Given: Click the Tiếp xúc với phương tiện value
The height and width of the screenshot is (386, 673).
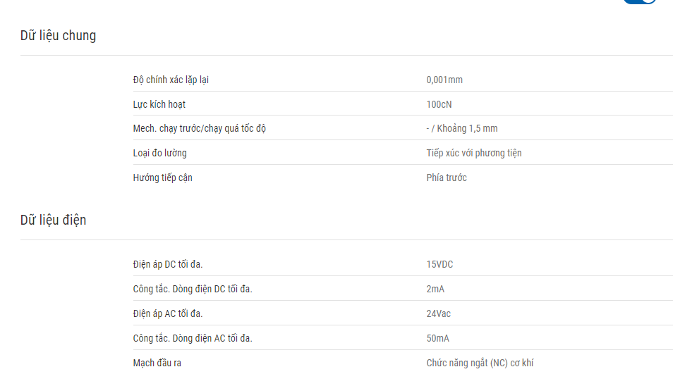Looking at the screenshot, I should 474,153.
